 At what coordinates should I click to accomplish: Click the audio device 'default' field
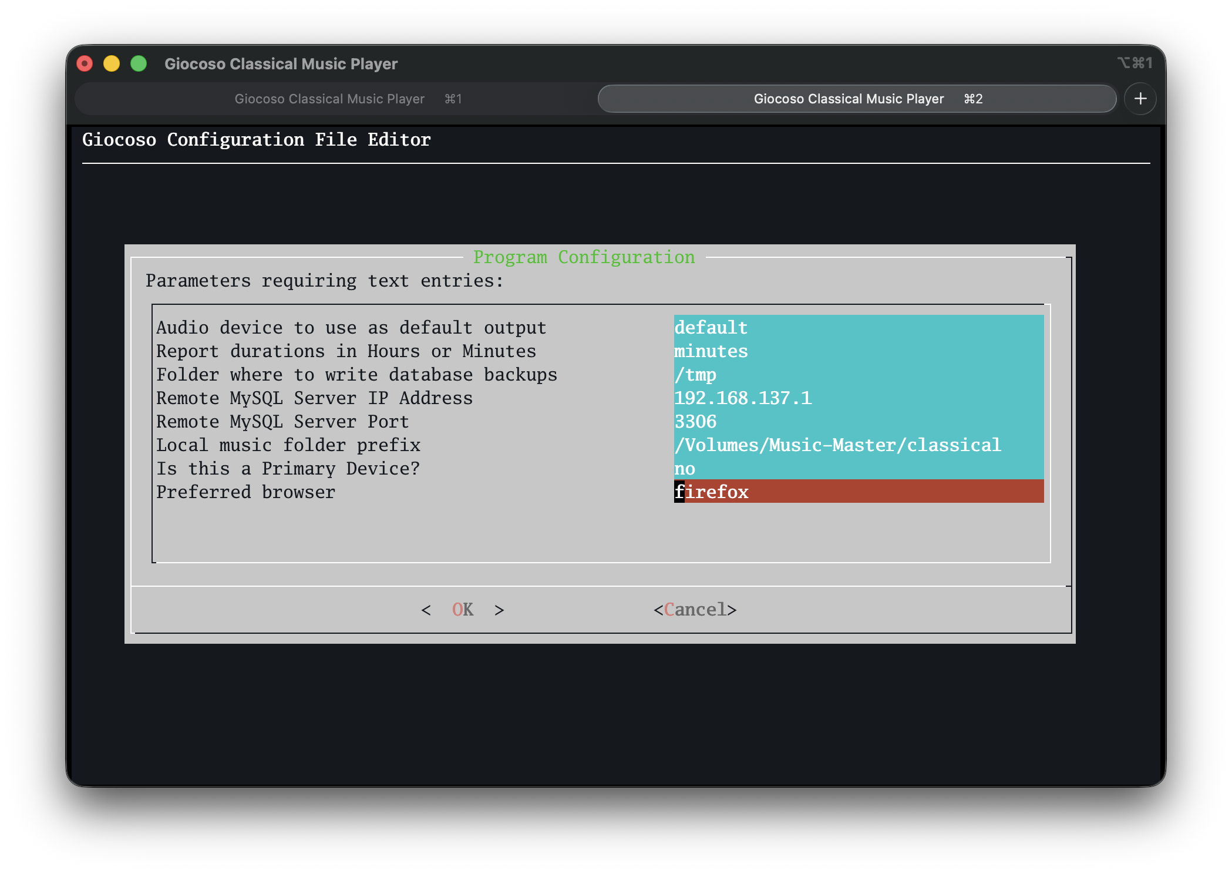(x=857, y=328)
